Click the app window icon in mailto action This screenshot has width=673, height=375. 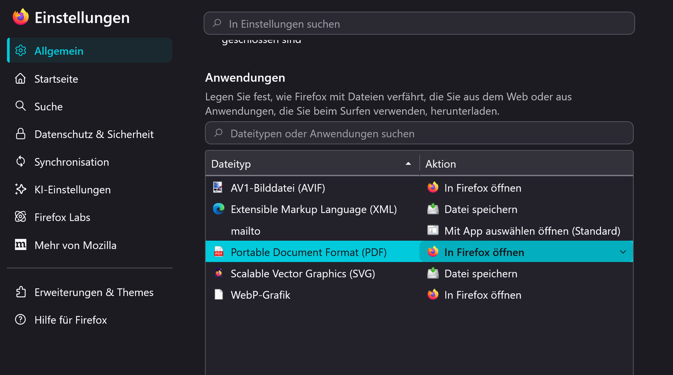click(x=433, y=230)
